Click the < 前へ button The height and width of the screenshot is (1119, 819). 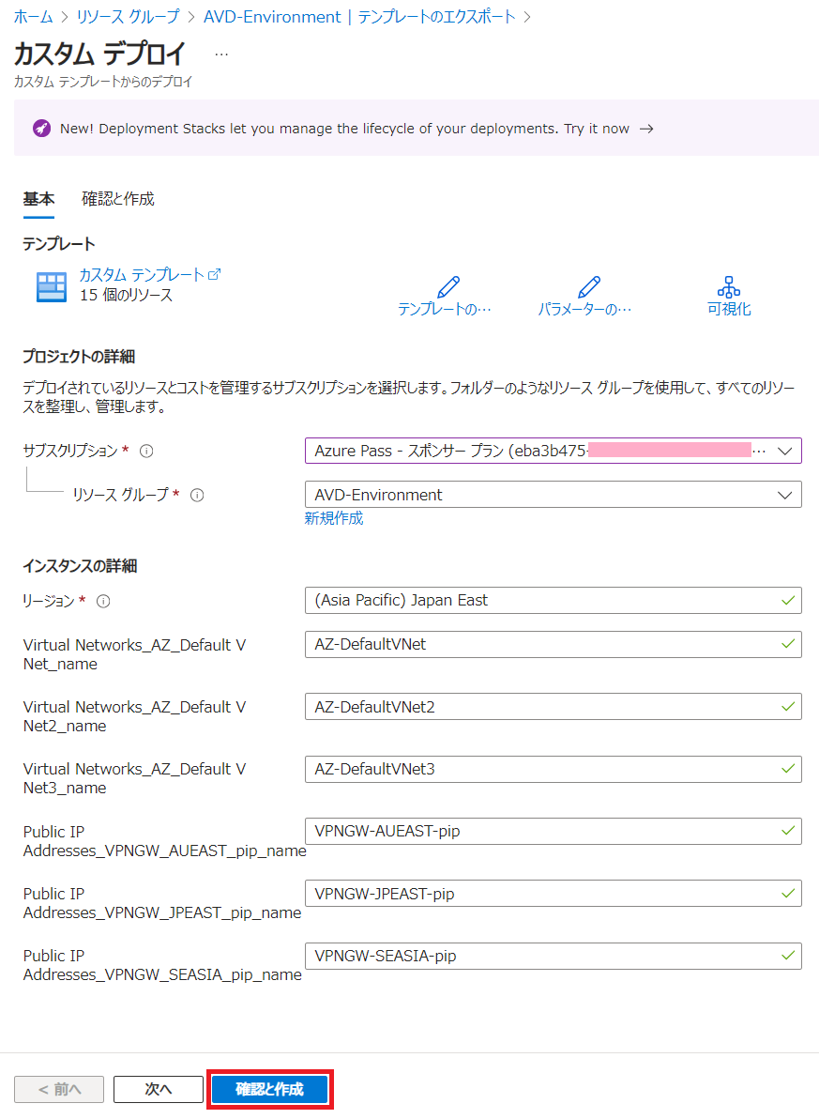[x=59, y=1089]
